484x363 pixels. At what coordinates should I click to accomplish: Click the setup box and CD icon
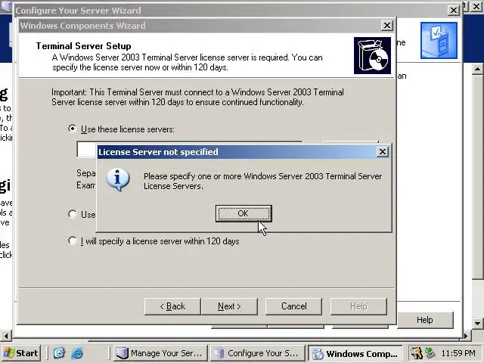[x=372, y=55]
